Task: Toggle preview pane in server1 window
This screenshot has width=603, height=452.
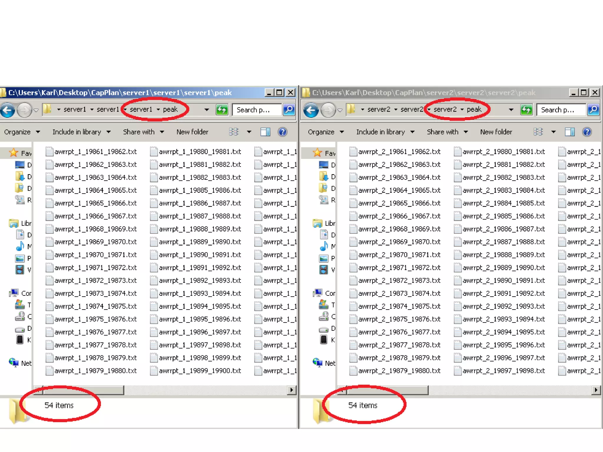Action: pyautogui.click(x=265, y=132)
